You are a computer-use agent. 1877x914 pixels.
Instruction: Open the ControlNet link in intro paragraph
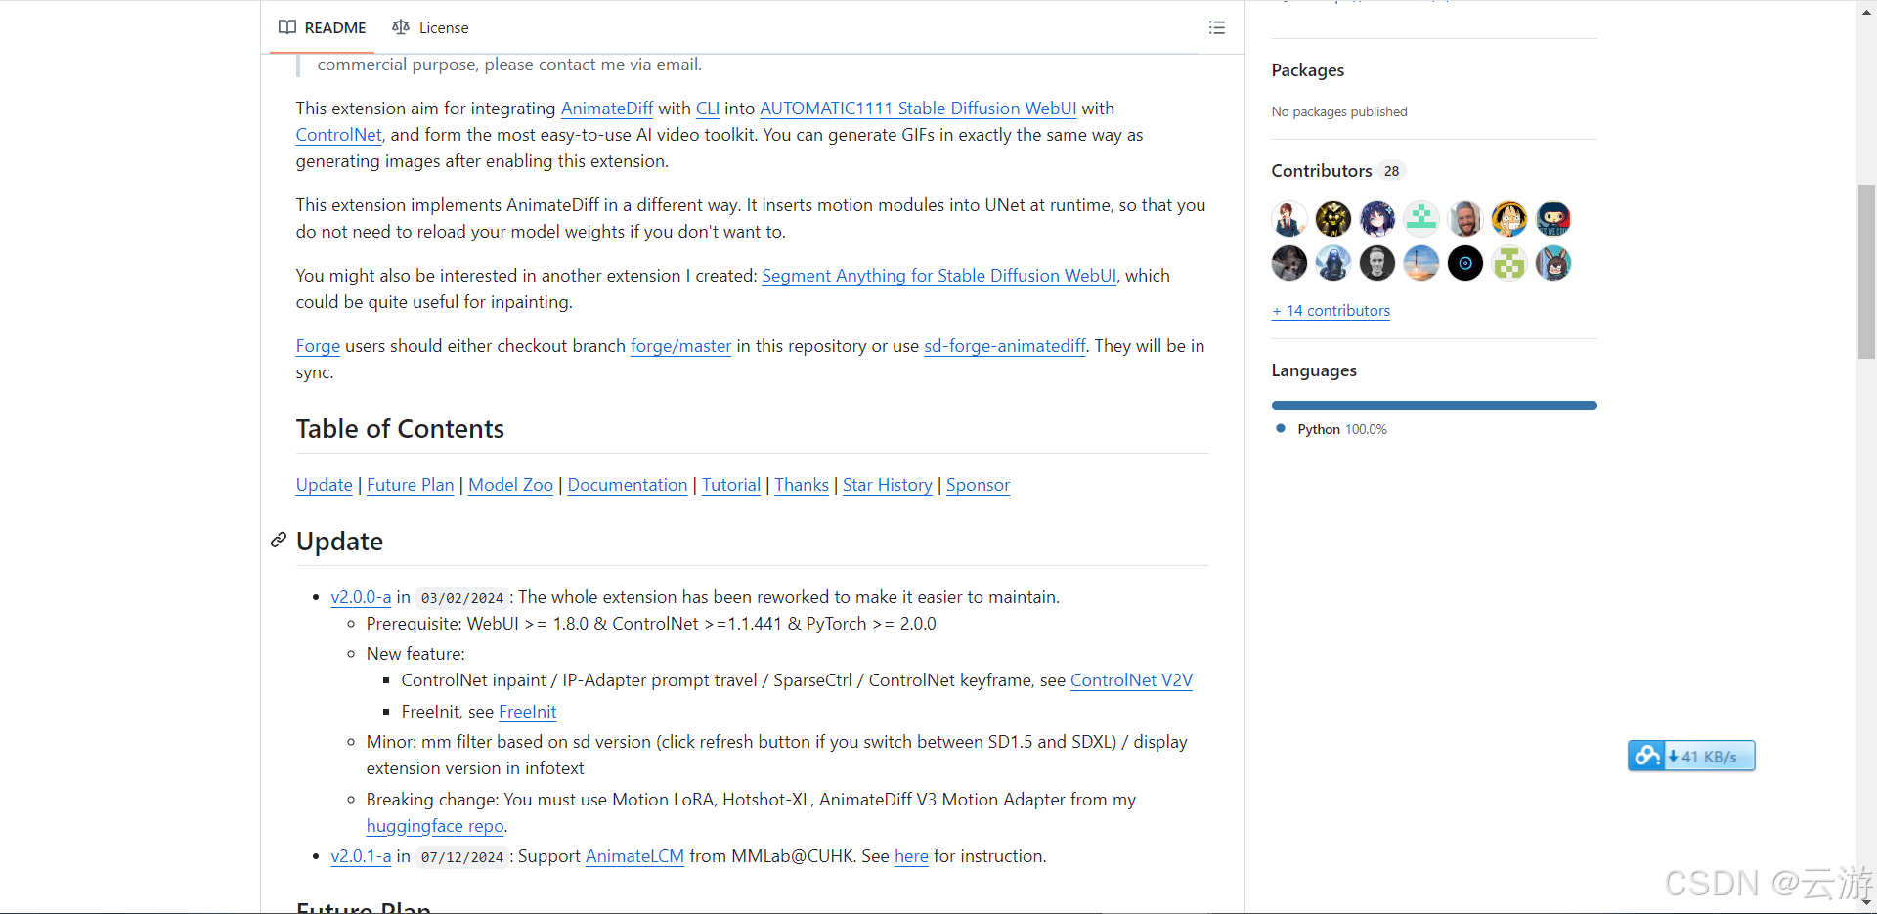coord(339,135)
